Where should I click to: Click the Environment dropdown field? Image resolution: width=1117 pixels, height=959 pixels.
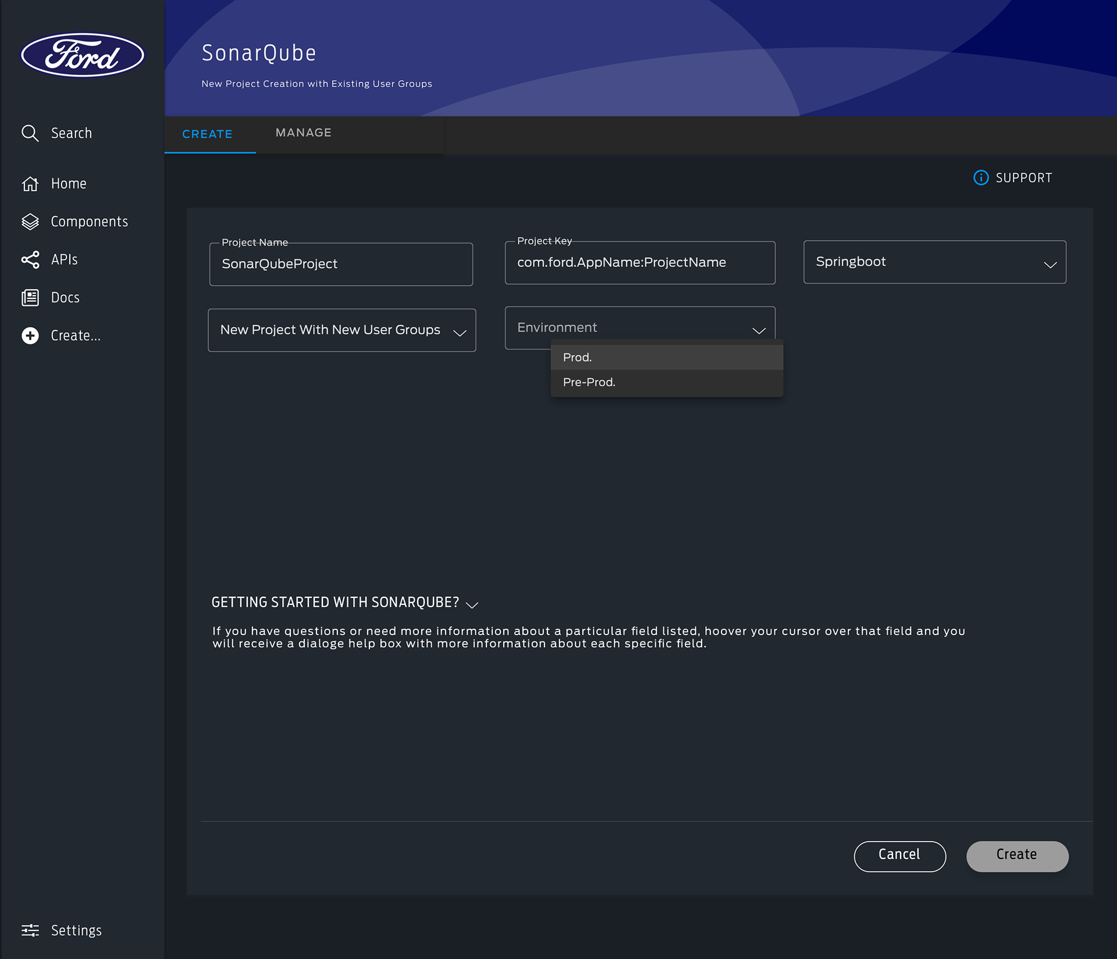tap(640, 328)
